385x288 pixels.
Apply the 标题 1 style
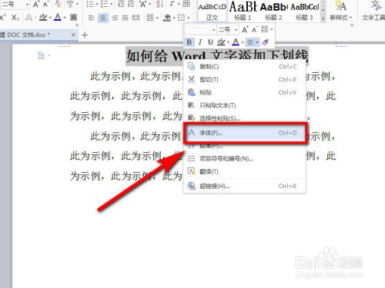pos(243,12)
